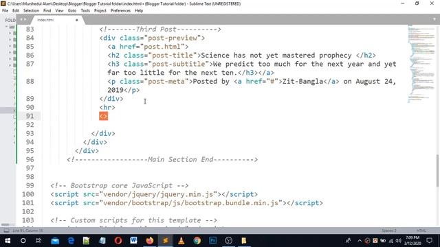Go to previous tab with left arrow

point(21,20)
